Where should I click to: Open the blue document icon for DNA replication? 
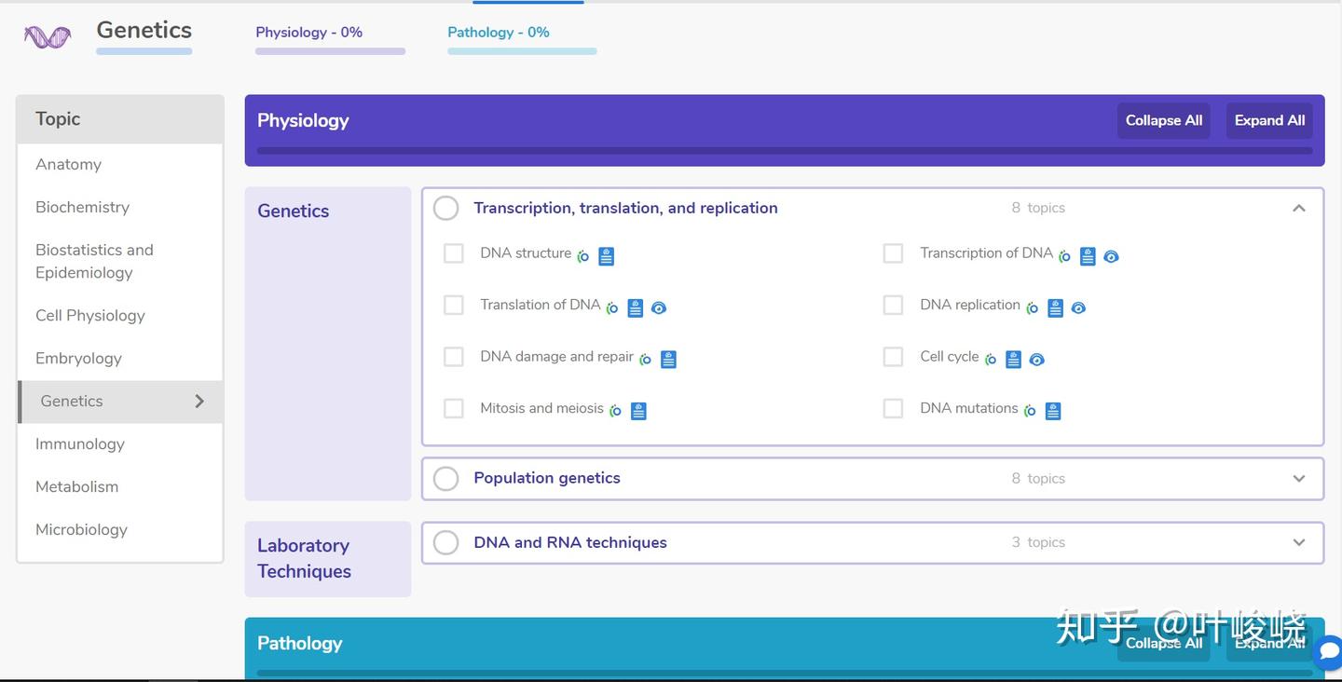1055,307
